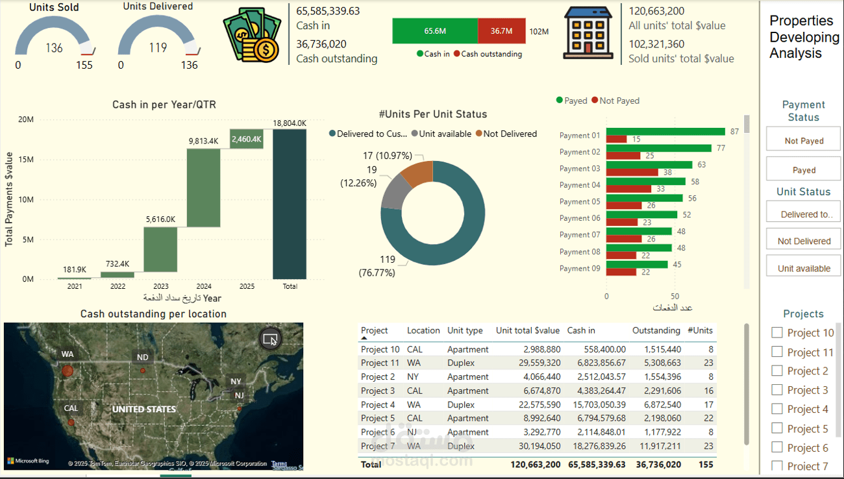Click the Not Delivered legend item
This screenshot has height=479, width=844.
(506, 134)
